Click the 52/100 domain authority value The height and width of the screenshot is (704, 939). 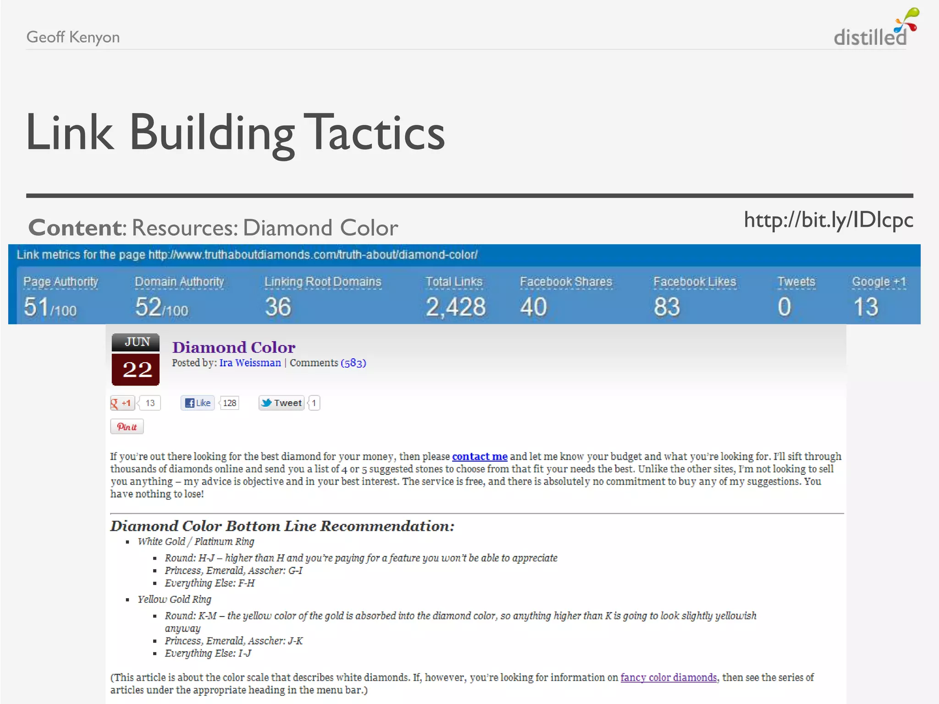point(161,307)
